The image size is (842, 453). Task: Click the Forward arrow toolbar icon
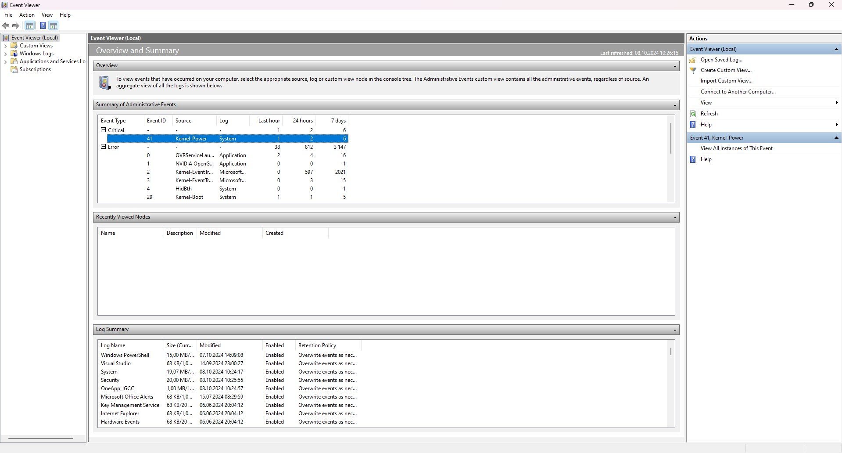coord(16,26)
